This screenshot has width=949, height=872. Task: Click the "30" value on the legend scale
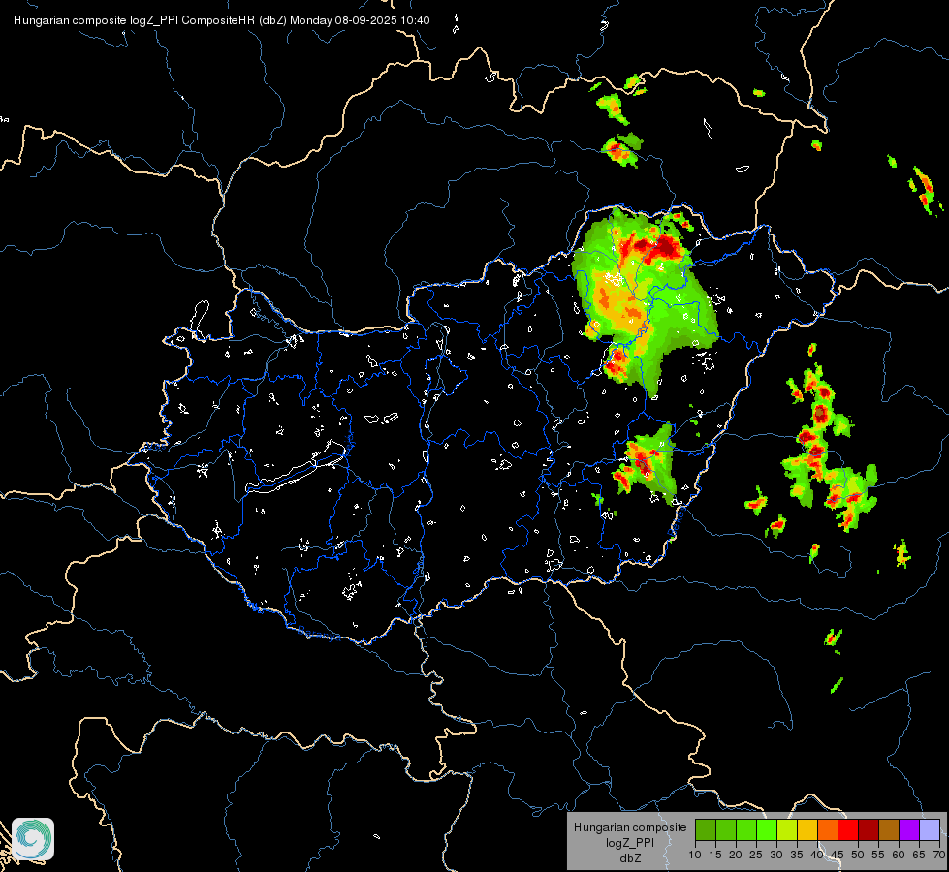[x=776, y=856]
